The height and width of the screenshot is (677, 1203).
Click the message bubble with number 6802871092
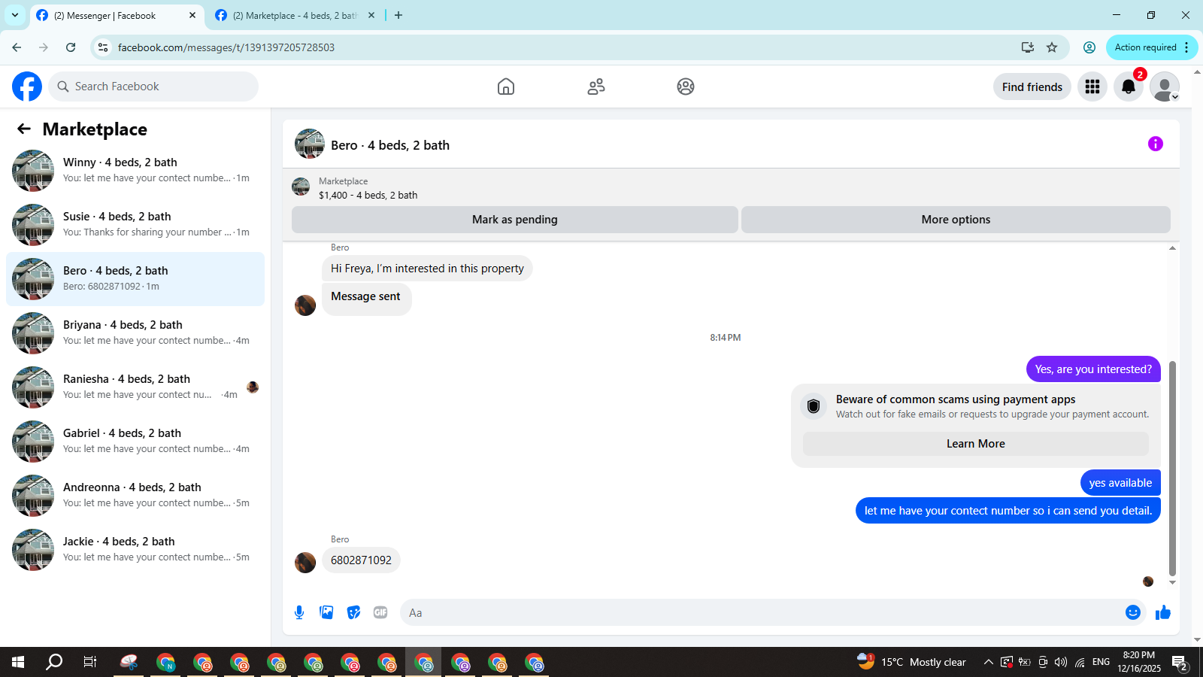coord(361,560)
